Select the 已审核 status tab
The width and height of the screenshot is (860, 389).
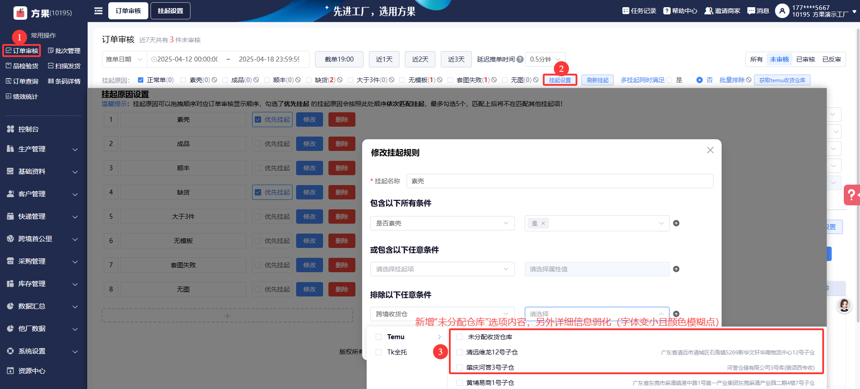pos(806,59)
